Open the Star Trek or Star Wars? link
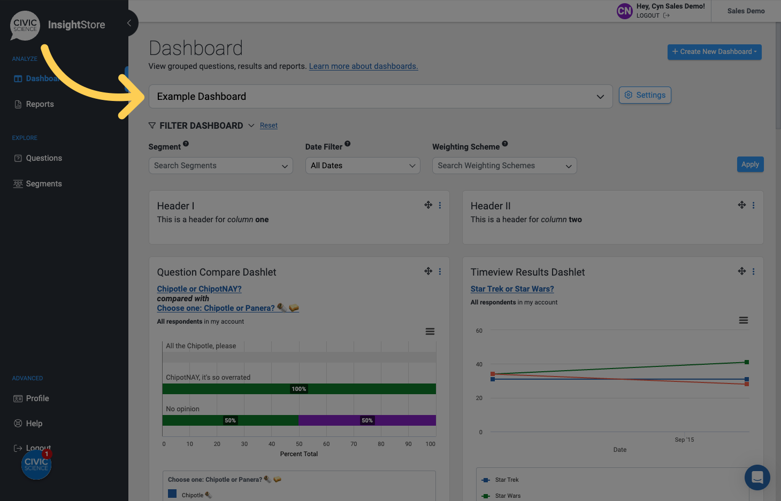 coord(512,289)
